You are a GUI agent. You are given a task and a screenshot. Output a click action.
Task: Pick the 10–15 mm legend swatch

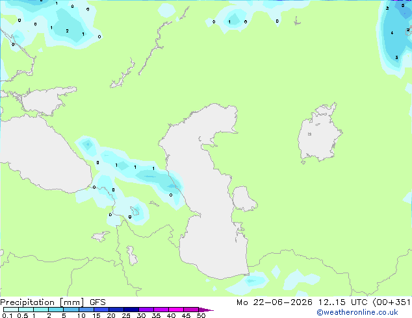[x=86, y=310]
